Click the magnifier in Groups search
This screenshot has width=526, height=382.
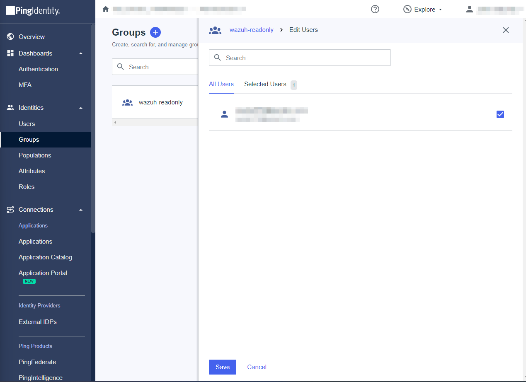point(121,67)
